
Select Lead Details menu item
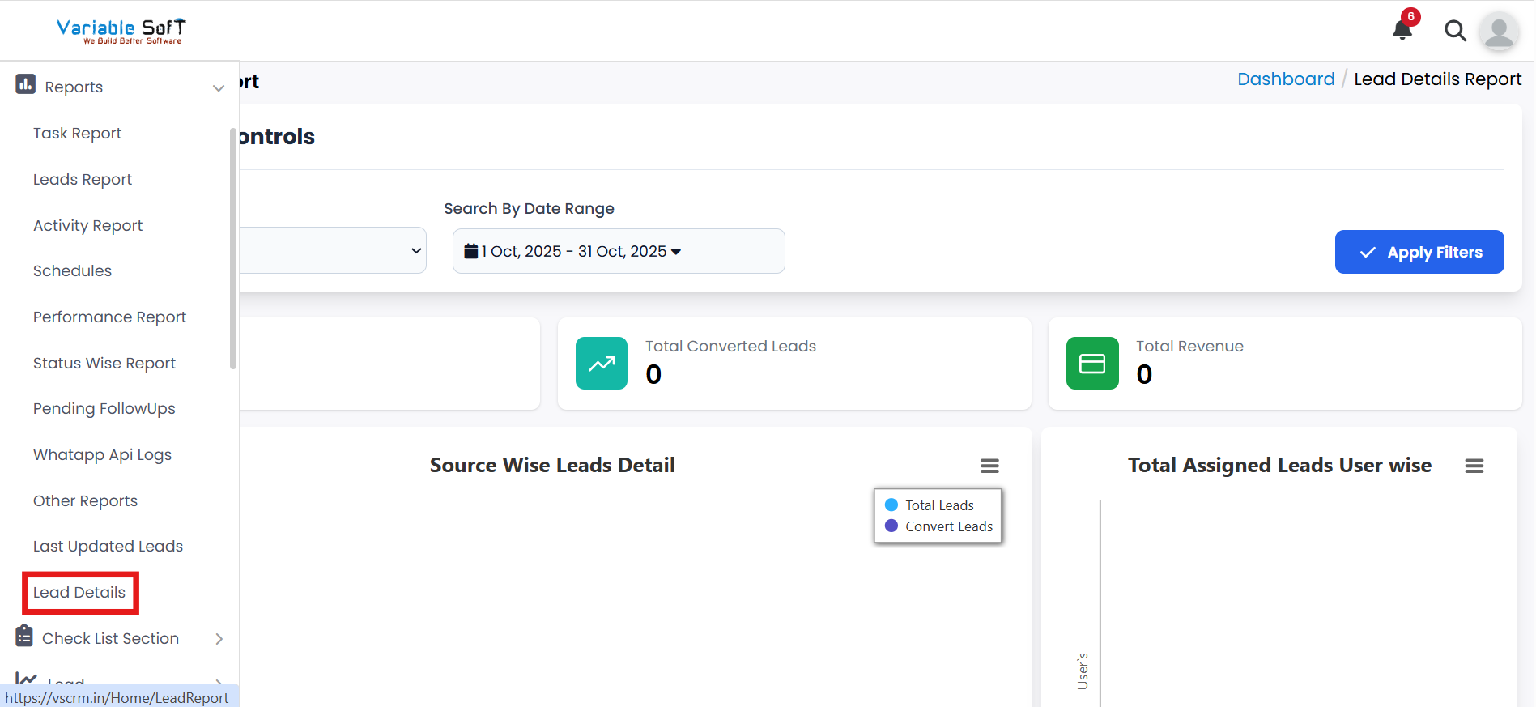(x=79, y=592)
